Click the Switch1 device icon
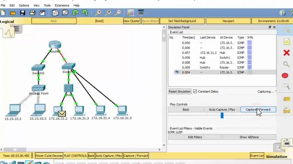Viewport: 293px width, 164px height. pyautogui.click(x=69, y=66)
